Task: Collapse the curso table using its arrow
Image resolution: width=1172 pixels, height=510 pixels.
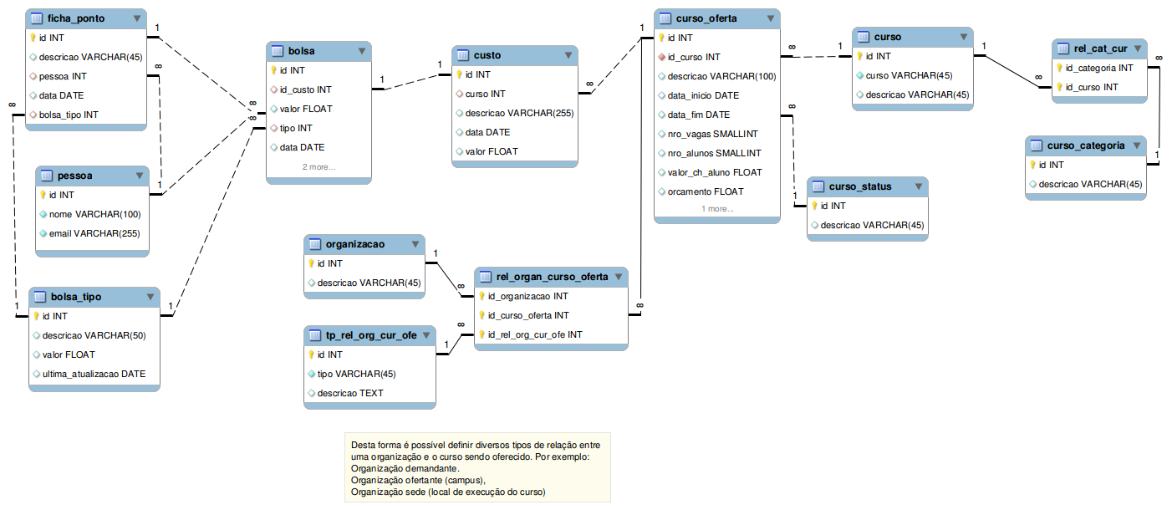Action: pyautogui.click(x=964, y=38)
